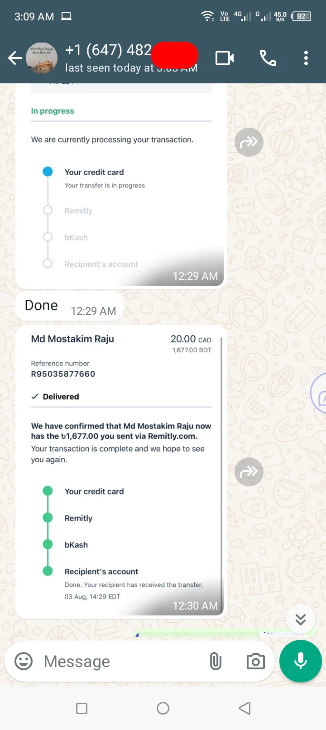Tap the back arrow in chat header

click(x=15, y=58)
